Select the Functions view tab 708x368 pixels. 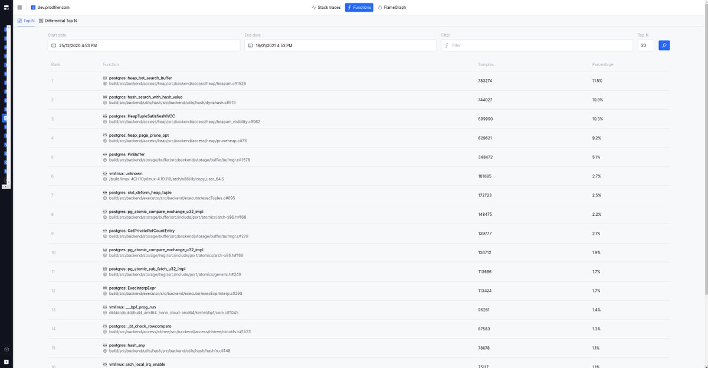[x=359, y=8]
